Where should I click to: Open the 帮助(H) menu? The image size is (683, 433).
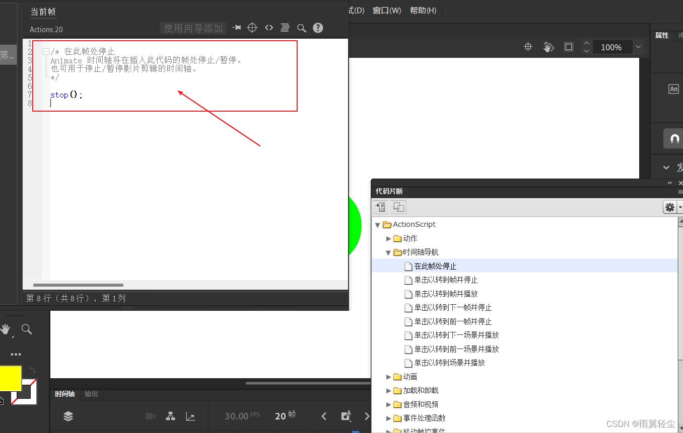(423, 11)
